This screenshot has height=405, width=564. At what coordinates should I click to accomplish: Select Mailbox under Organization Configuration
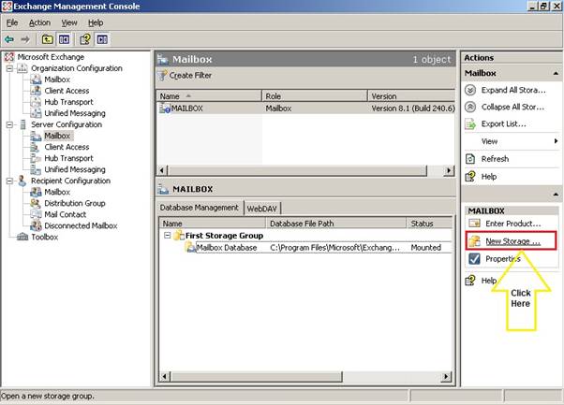(57, 80)
